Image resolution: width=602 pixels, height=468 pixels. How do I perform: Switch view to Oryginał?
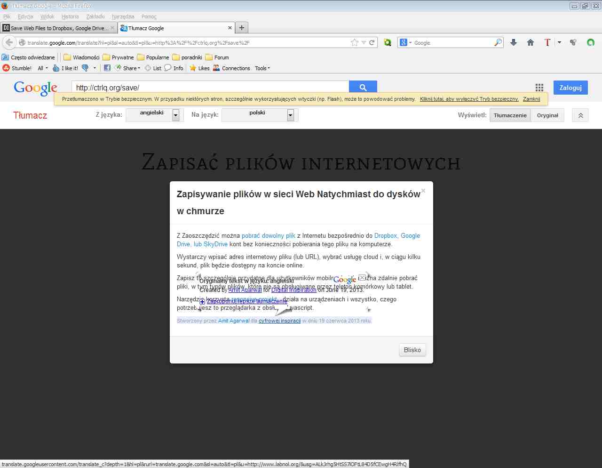pyautogui.click(x=547, y=115)
